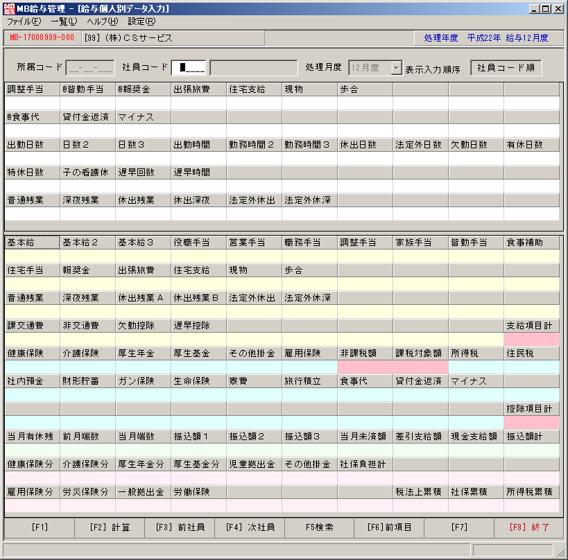This screenshot has height=560, width=568.
Task: Click the 社員コード順 sort order button
Action: [506, 68]
